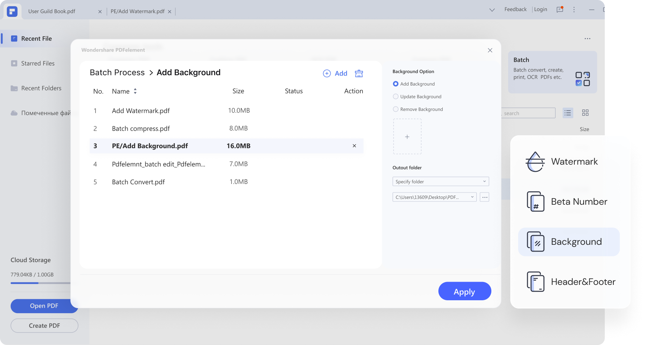Screen dimensions: 647x345
Task: Click the Apply button
Action: click(x=464, y=291)
